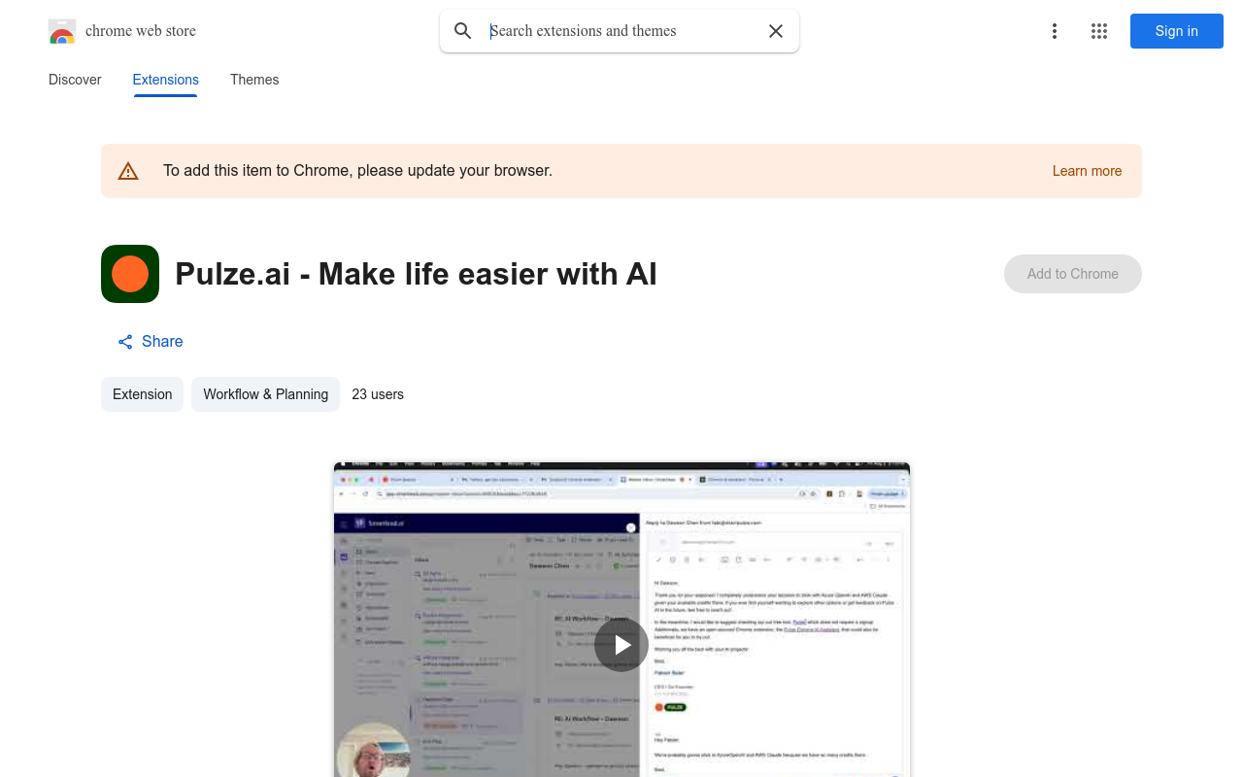Click the Share icon
The width and height of the screenshot is (1243, 777).
pos(125,342)
